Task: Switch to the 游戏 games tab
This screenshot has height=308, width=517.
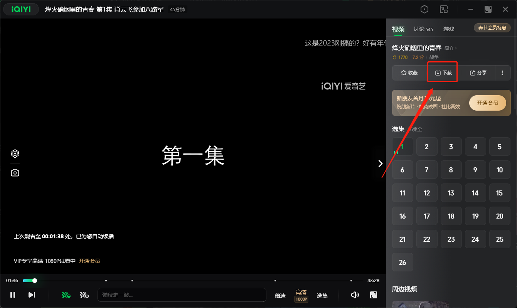Action: pyautogui.click(x=448, y=29)
